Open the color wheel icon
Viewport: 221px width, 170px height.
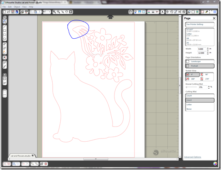click(215, 164)
